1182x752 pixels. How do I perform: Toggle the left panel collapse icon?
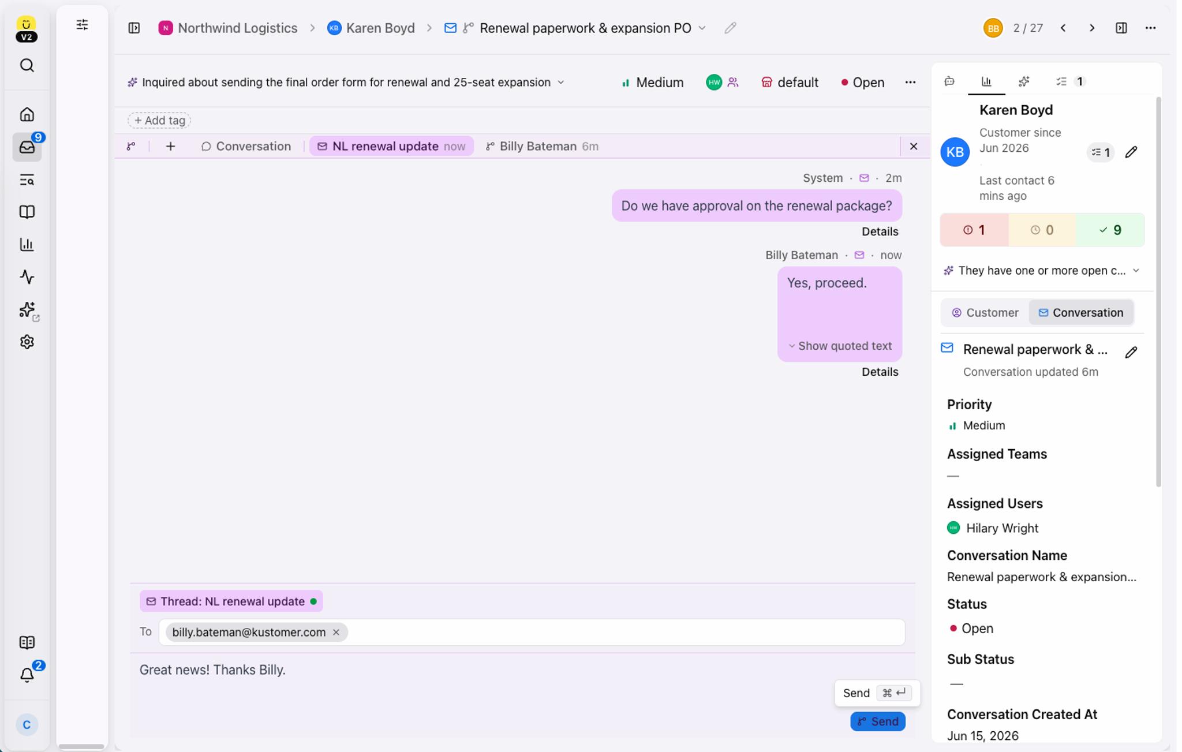coord(134,28)
